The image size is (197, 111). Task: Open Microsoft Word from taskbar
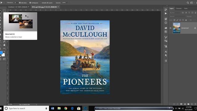point(53,108)
